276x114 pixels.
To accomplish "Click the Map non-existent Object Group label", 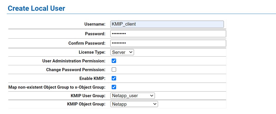I will (x=57, y=87).
